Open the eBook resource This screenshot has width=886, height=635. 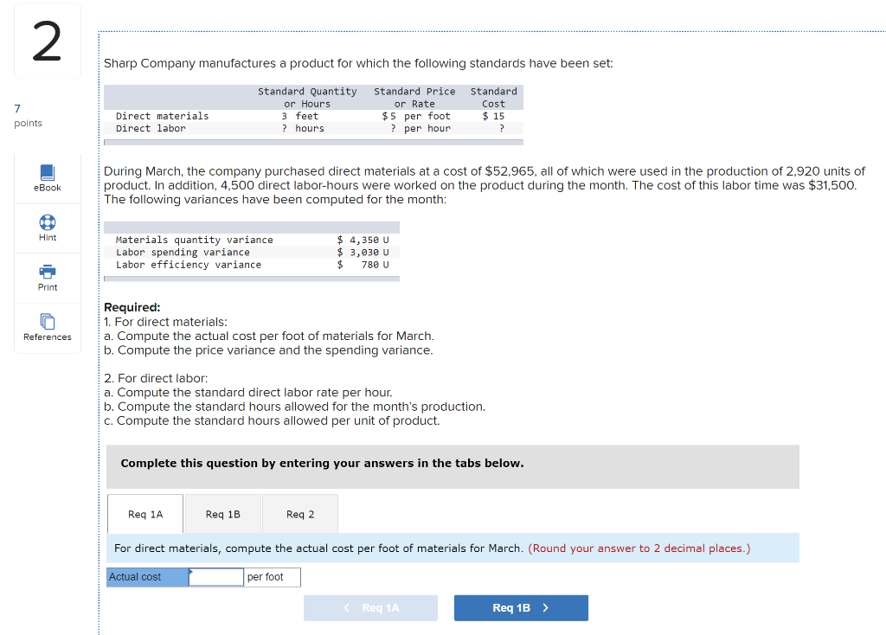coord(47,177)
